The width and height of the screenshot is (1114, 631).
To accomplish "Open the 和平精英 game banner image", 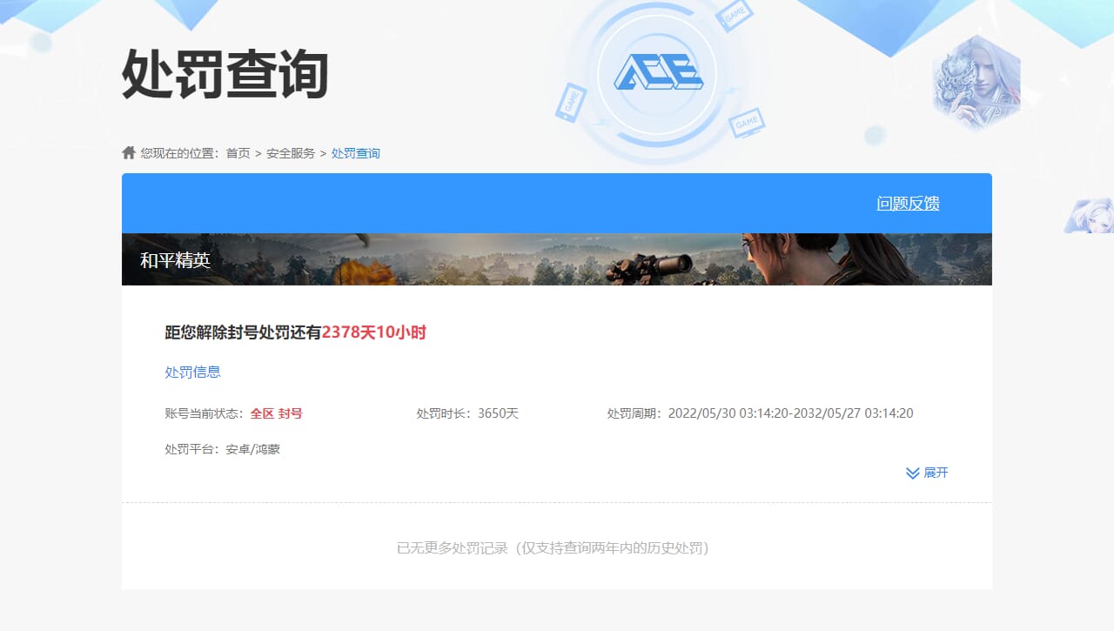I will tap(557, 258).
